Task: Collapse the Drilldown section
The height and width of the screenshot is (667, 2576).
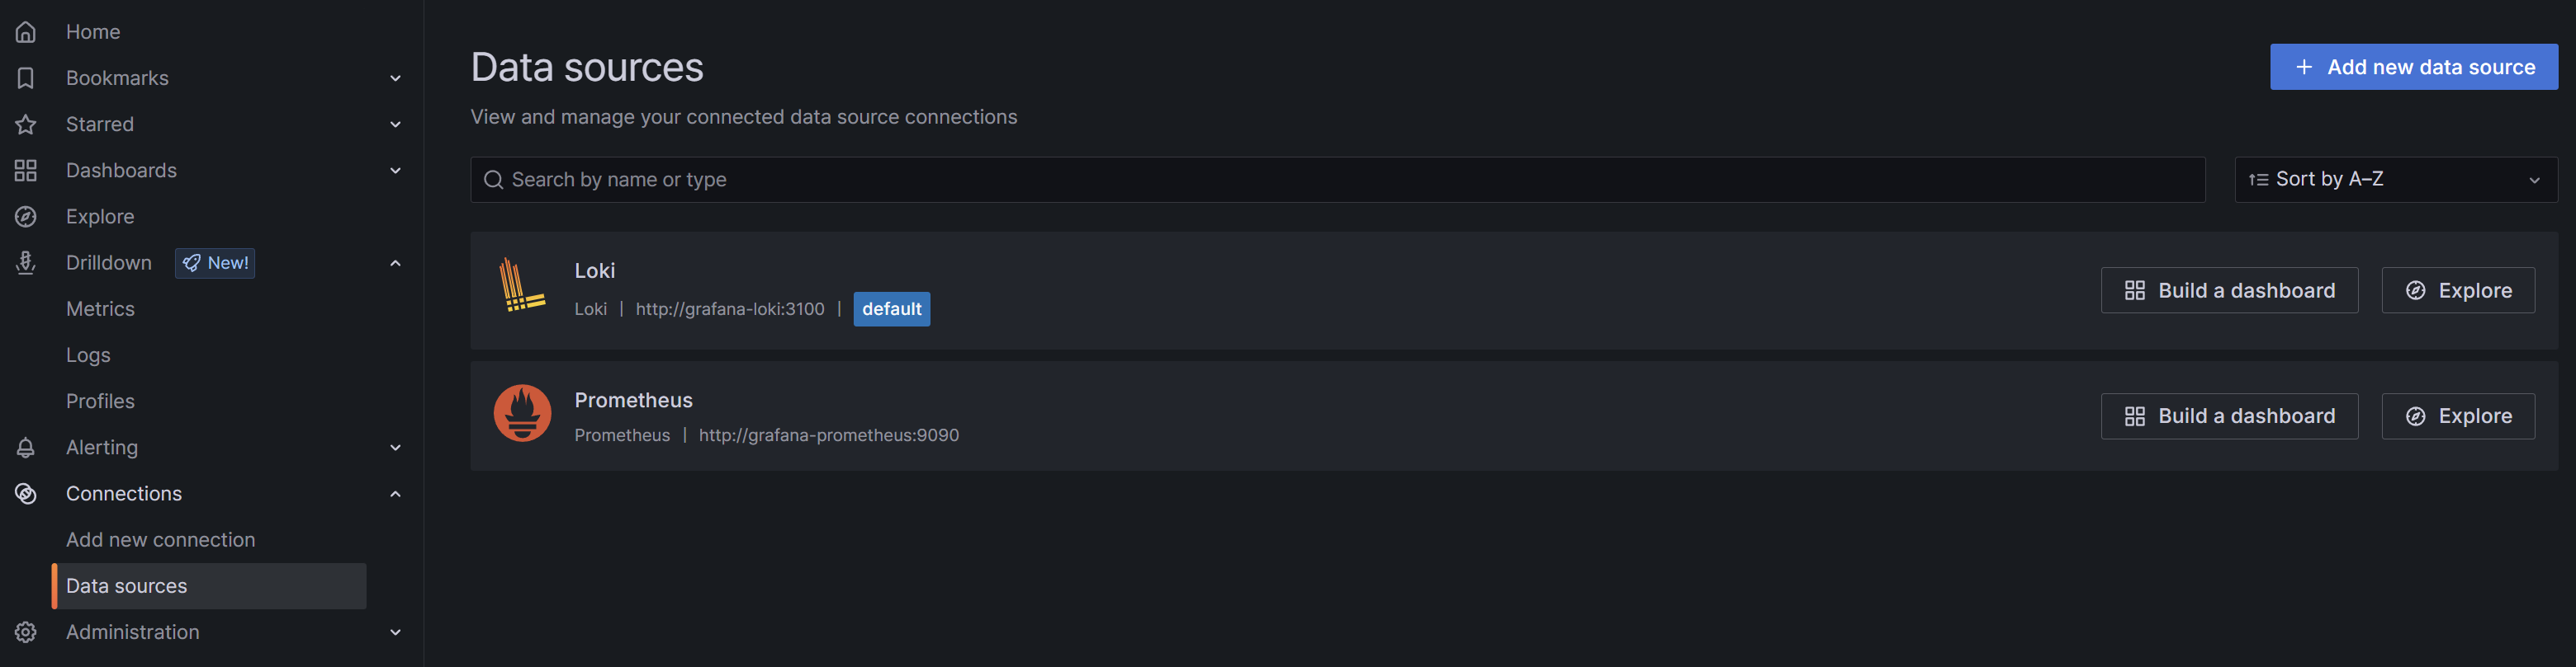Action: click(x=395, y=263)
